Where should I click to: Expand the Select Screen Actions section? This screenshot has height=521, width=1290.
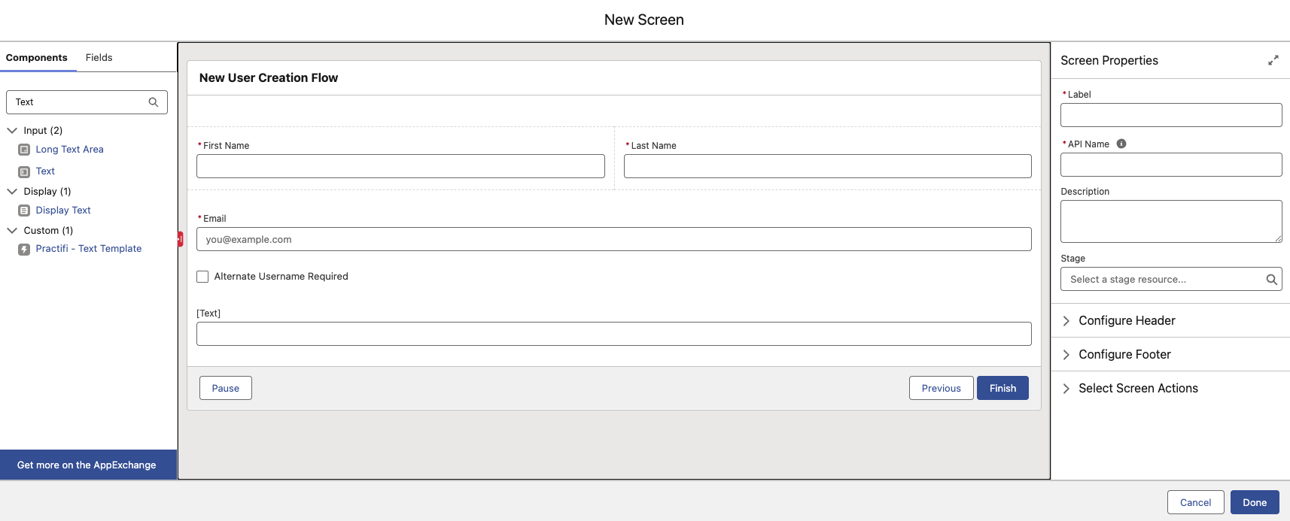[x=1066, y=389]
